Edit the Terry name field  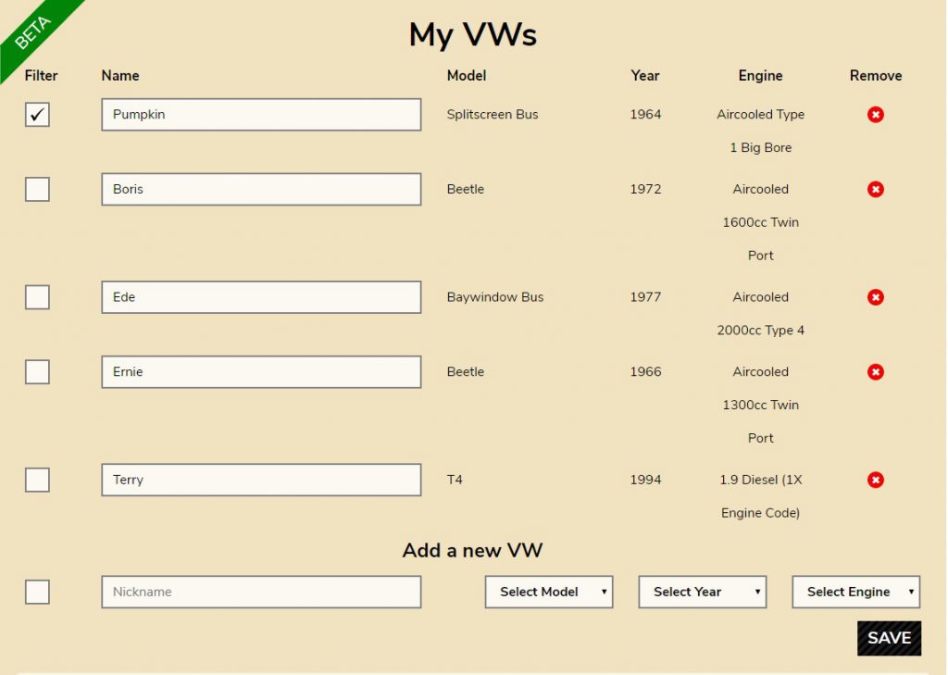pyautogui.click(x=261, y=480)
